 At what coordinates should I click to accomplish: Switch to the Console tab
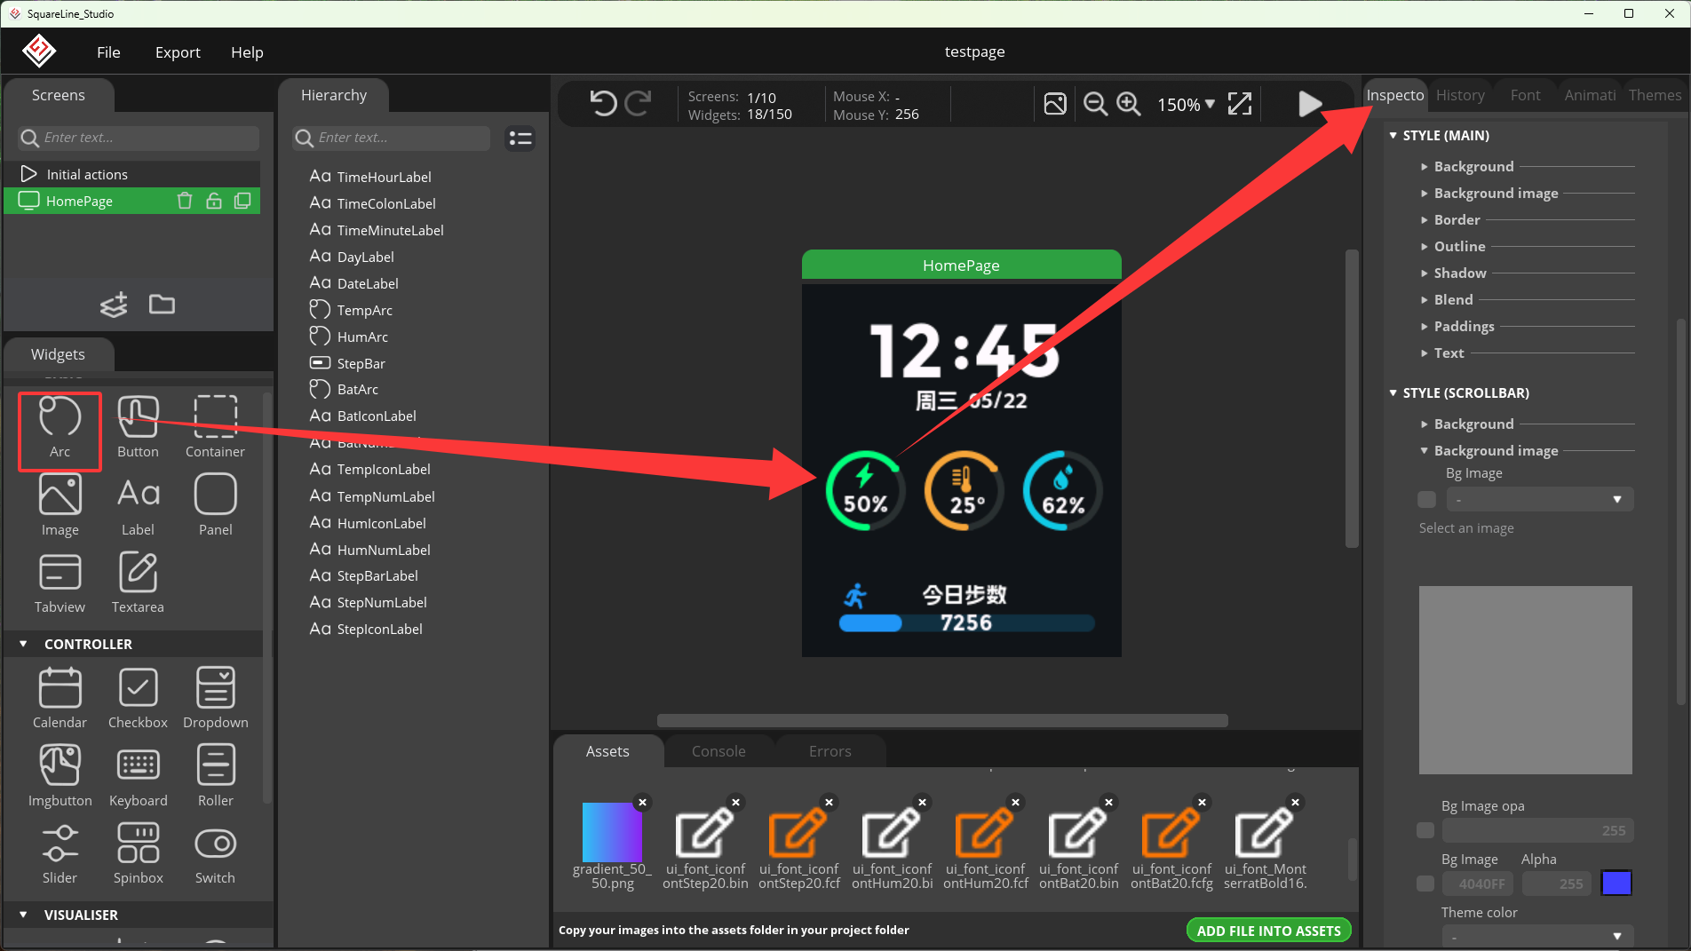pos(718,751)
